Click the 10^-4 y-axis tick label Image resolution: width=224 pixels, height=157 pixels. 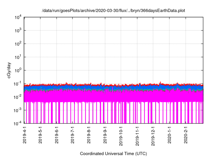(17, 123)
